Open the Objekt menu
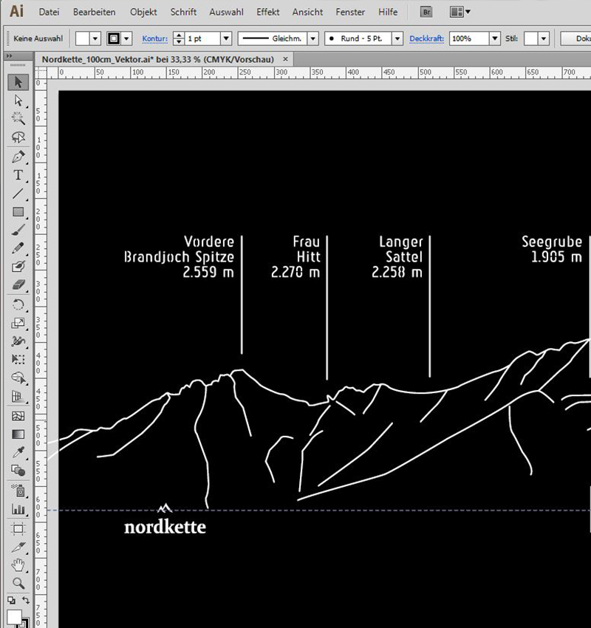The image size is (591, 628). [x=143, y=12]
